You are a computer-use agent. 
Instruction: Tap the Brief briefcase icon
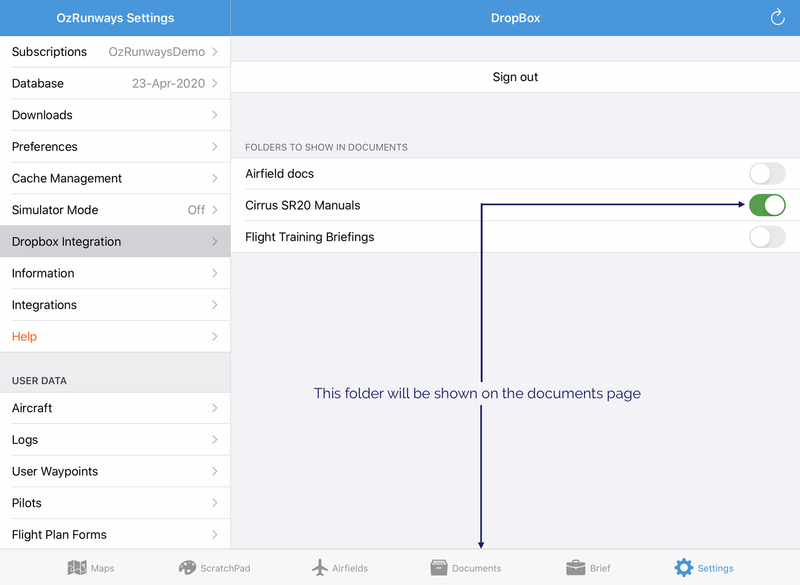[x=575, y=568]
